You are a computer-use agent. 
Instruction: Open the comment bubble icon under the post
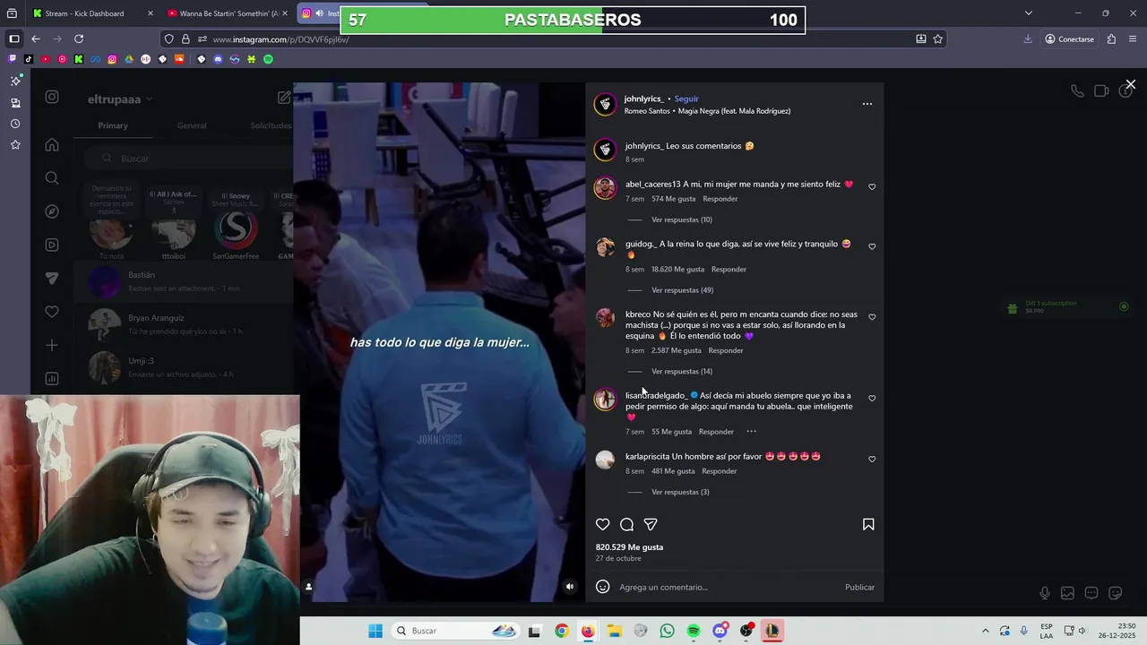click(x=627, y=525)
